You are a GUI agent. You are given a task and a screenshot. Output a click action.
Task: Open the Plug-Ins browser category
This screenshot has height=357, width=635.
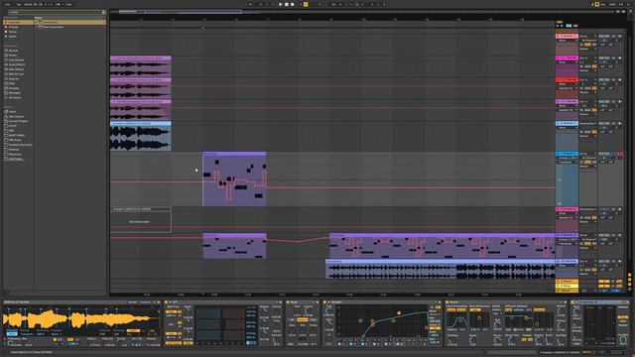click(x=14, y=79)
